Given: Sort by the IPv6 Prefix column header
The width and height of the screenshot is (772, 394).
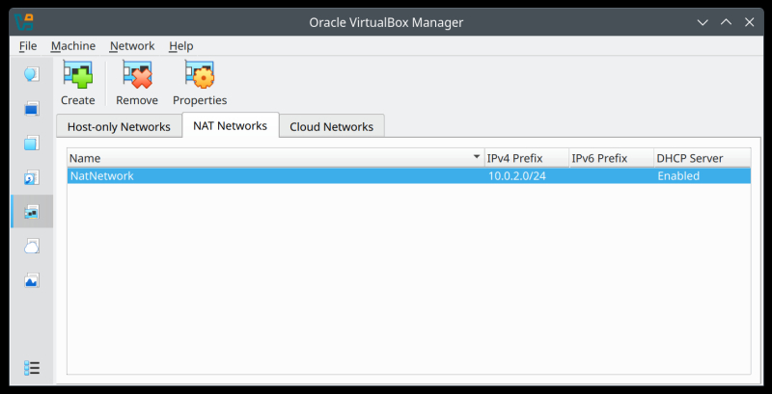Looking at the screenshot, I should [612, 158].
